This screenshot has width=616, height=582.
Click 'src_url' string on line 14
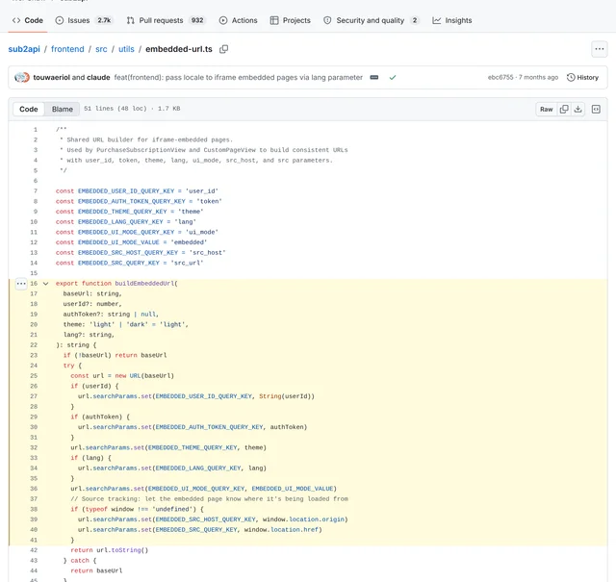185,263
